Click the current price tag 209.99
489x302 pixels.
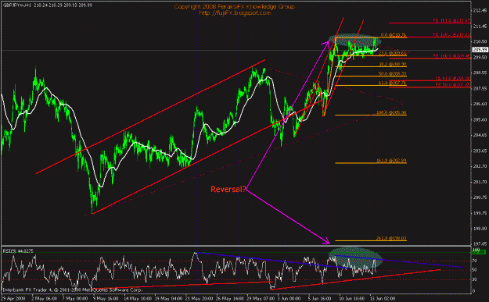480,50
